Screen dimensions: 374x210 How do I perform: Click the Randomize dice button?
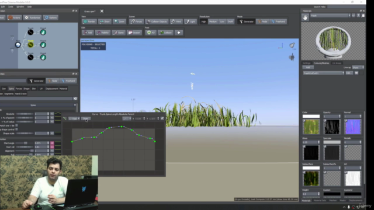tap(32, 17)
